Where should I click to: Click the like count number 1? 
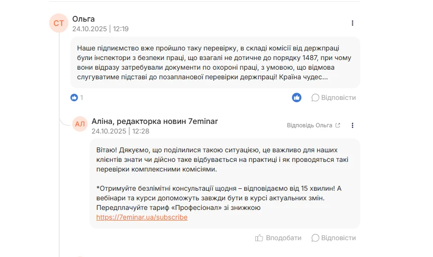point(81,98)
